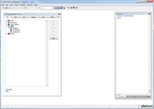The image size is (154, 109).
Task: Collapse Project Manager with arrow button
Action: (59, 17)
